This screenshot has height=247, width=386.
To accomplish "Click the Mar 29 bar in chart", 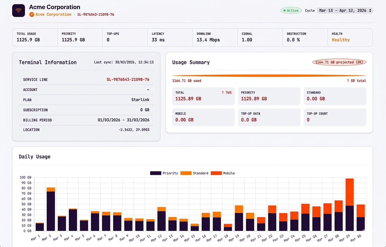I will point(349,205).
